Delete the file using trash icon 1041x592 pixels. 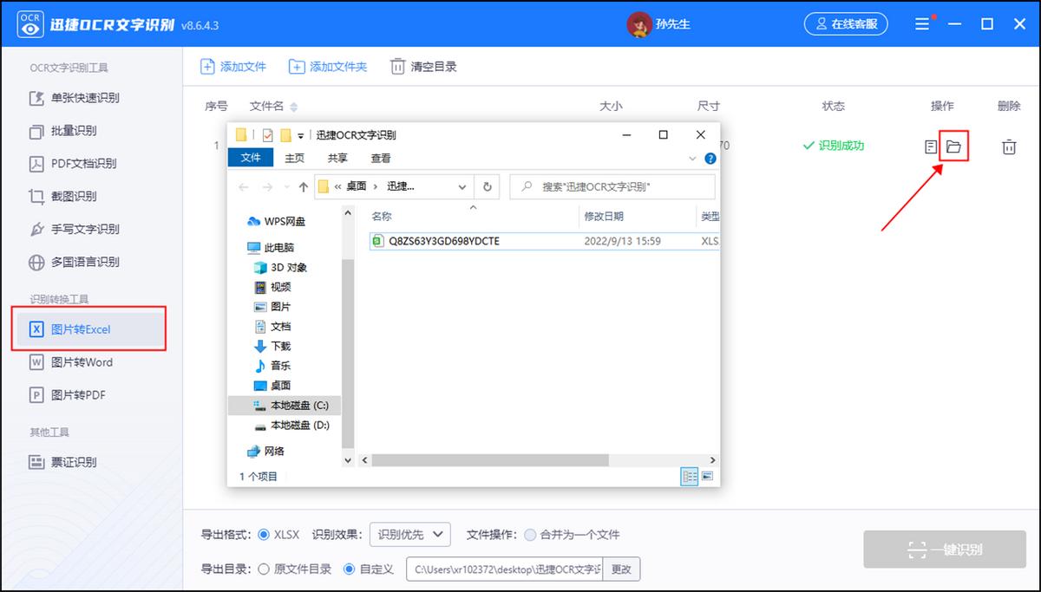1009,146
